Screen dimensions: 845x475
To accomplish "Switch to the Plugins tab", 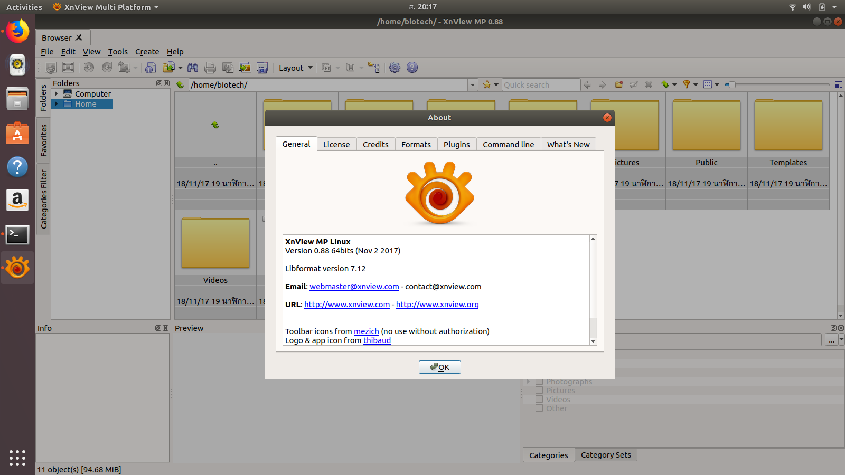I will coord(457,145).
